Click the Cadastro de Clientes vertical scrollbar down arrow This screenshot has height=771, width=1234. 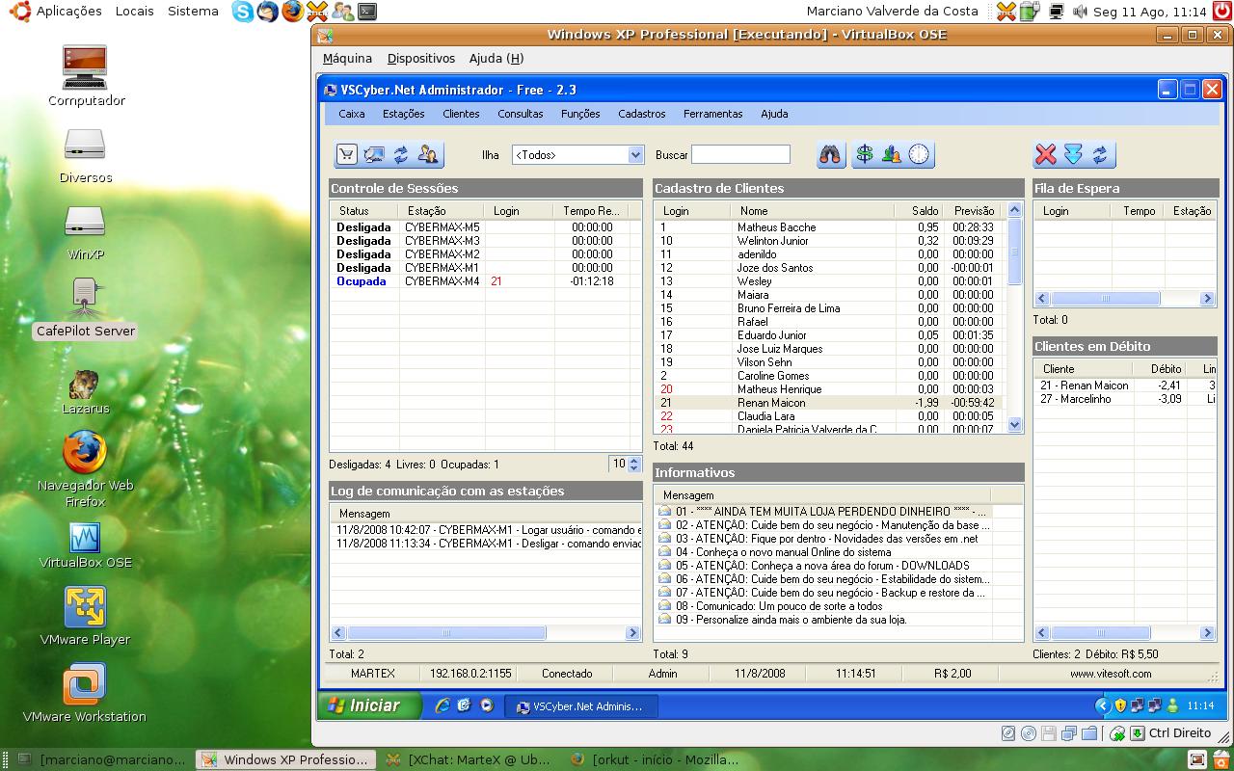point(1014,424)
